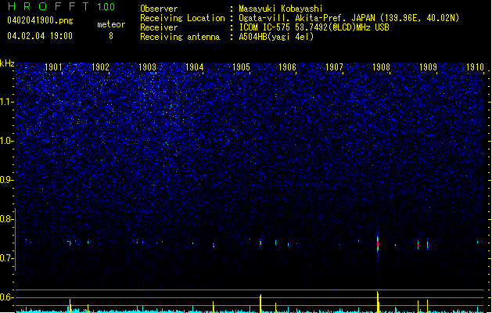Click the 1910 time marker
The height and width of the screenshot is (313, 492).
pos(475,67)
